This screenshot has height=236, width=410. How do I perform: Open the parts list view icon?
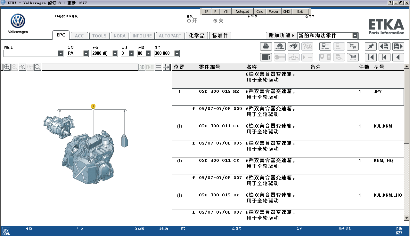pos(266,57)
